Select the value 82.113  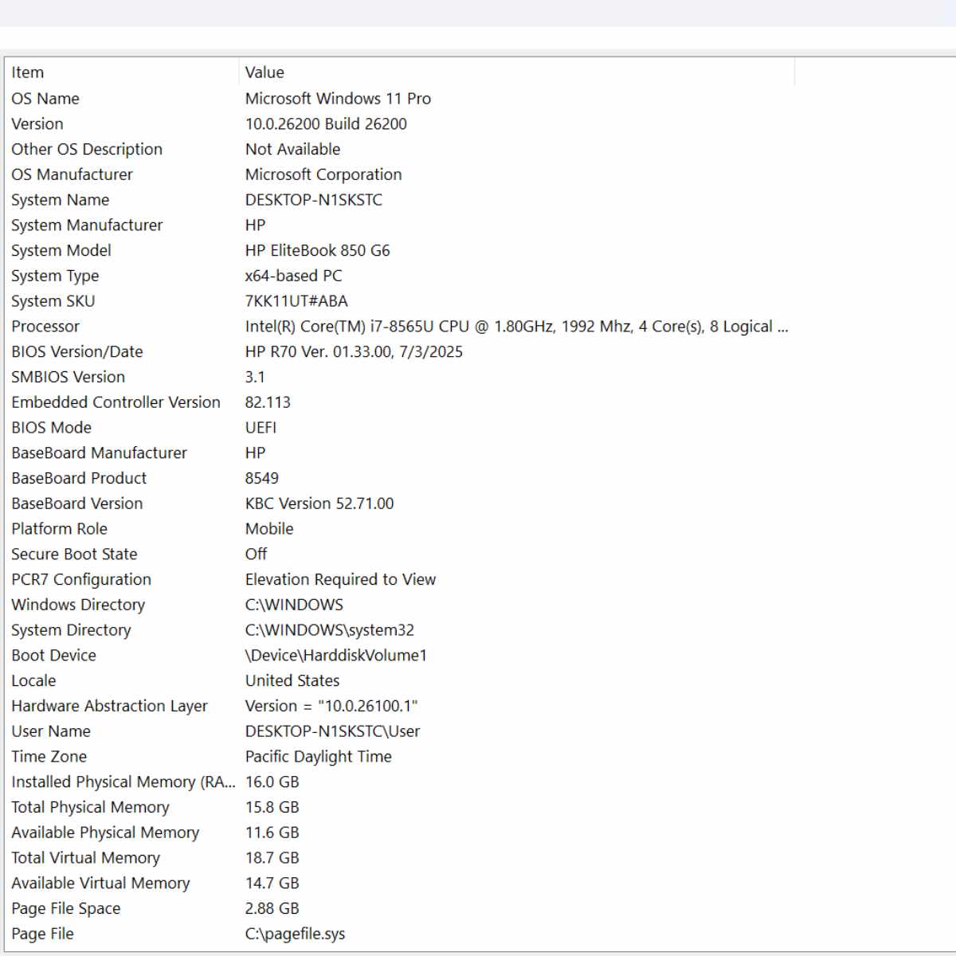[x=268, y=402]
